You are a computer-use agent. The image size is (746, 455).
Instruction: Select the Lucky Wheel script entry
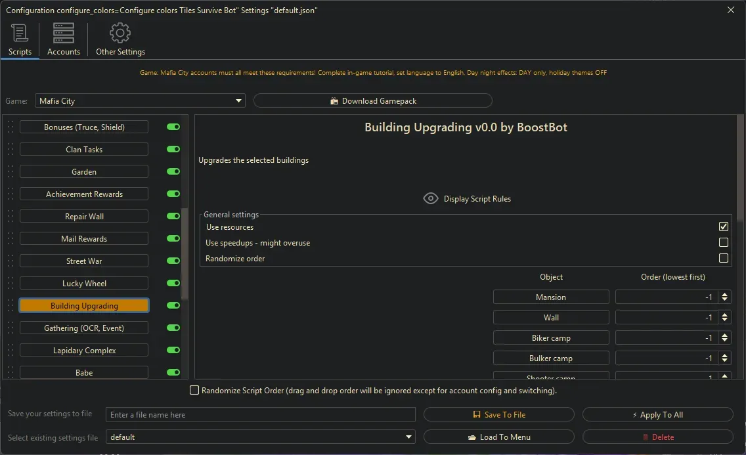click(83, 283)
